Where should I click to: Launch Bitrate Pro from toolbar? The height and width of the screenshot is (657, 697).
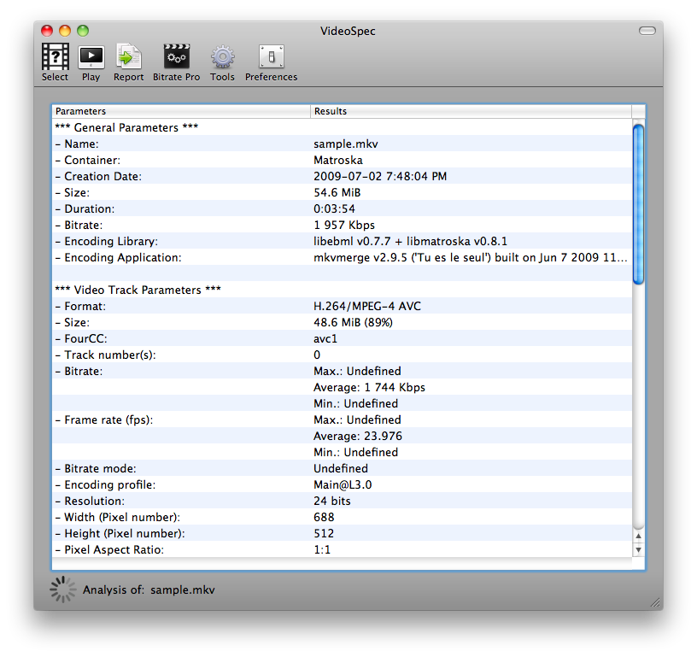[176, 57]
